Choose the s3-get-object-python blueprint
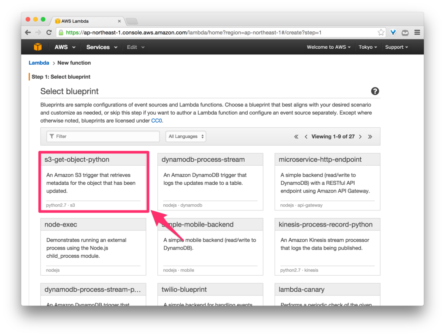Image resolution: width=445 pixels, height=336 pixels. pyautogui.click(x=93, y=182)
